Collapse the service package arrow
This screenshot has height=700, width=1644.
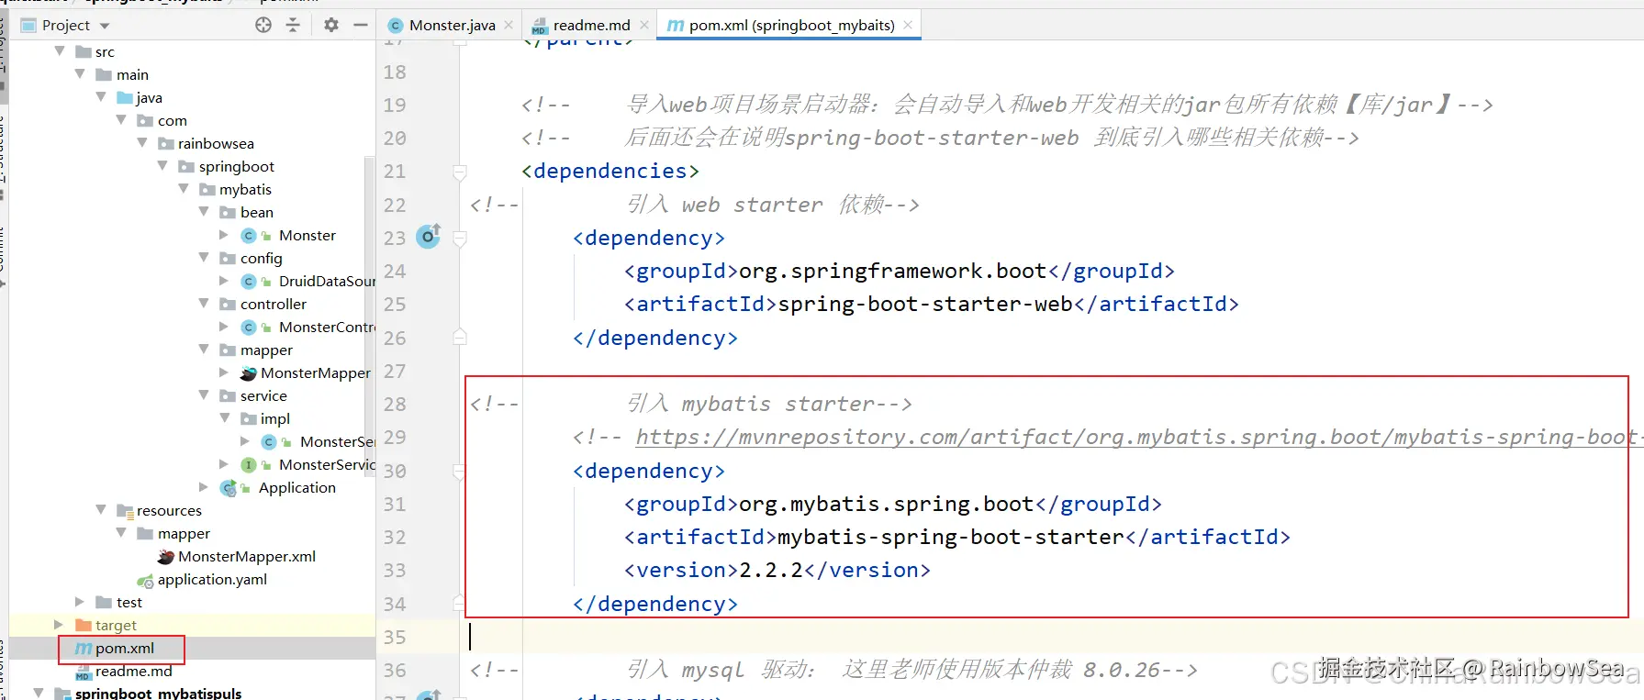tap(204, 395)
